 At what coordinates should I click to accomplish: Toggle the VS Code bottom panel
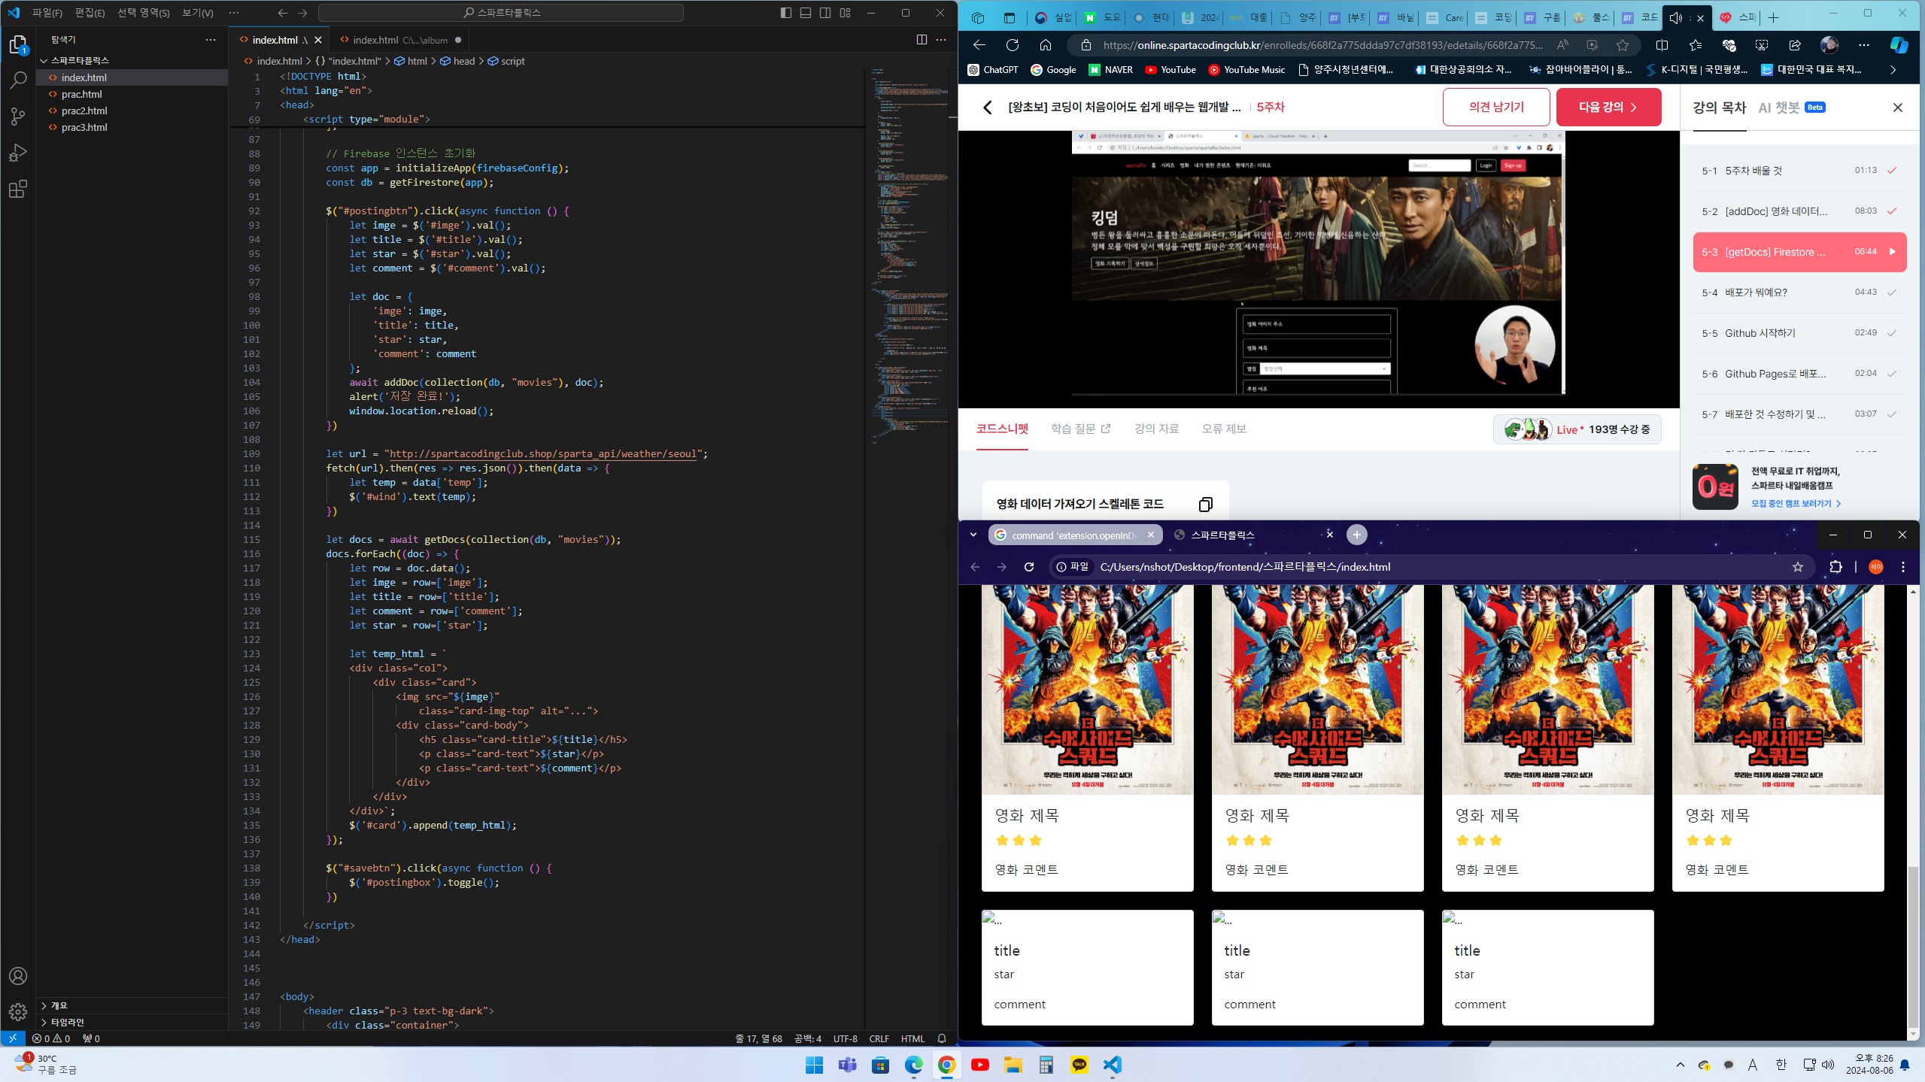click(x=806, y=13)
